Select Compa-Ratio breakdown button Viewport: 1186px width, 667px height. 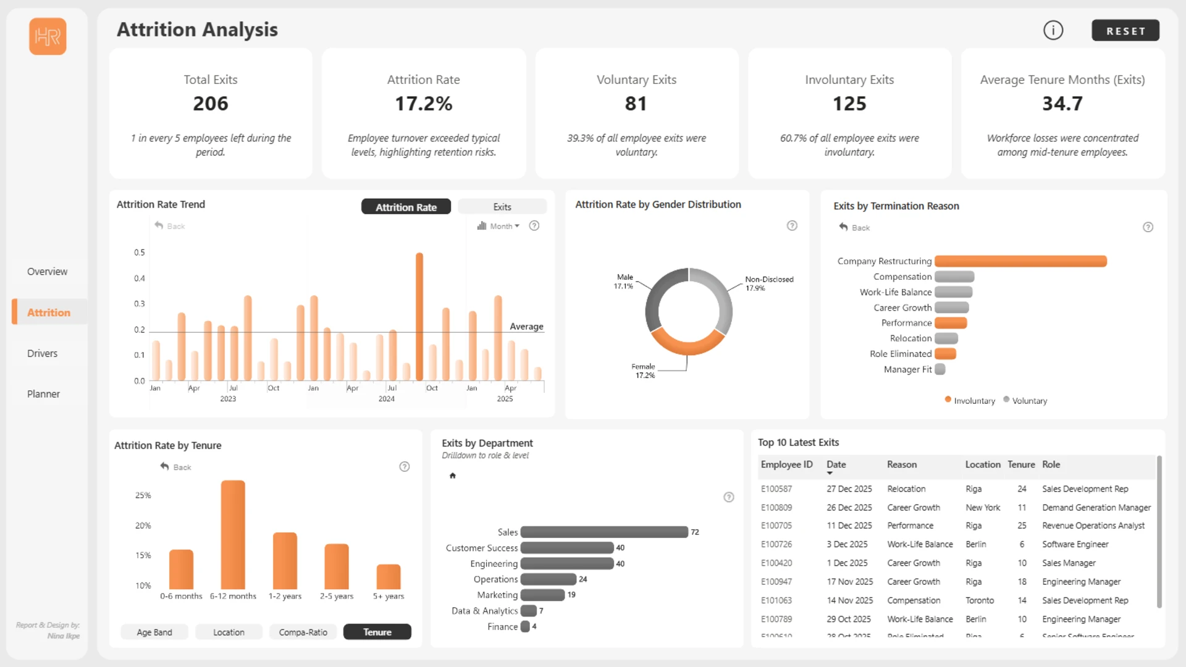pos(303,632)
